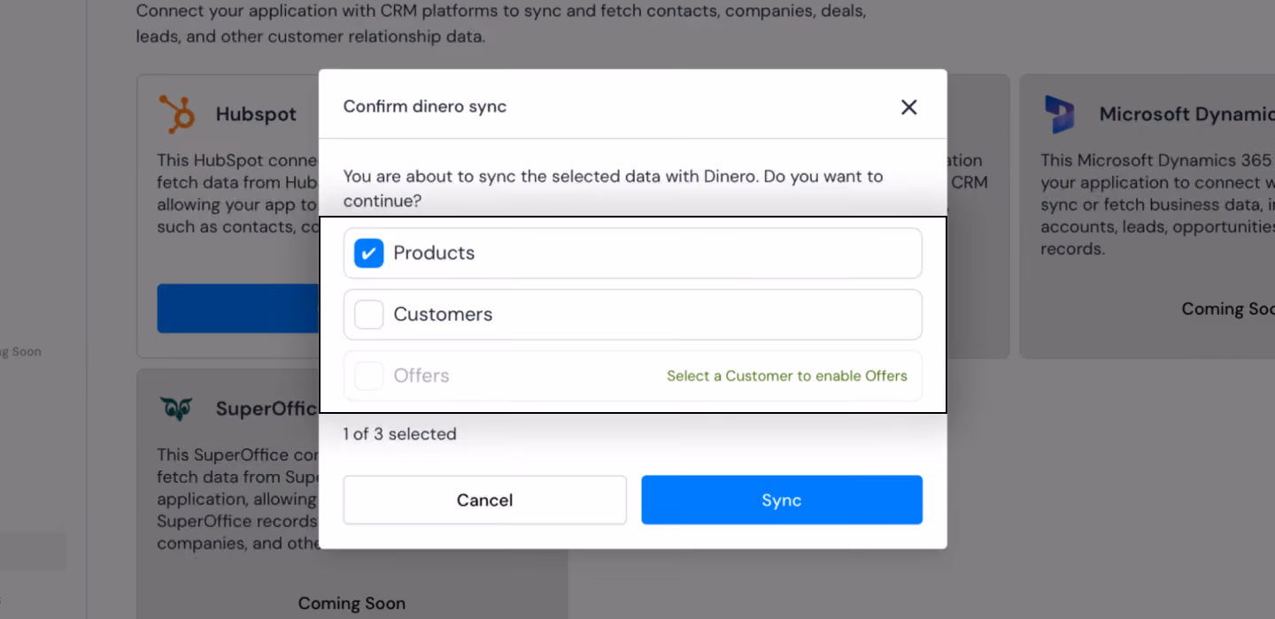Viewport: 1275px width, 619px height.
Task: Click the Hubspot logo icon
Action: point(176,114)
